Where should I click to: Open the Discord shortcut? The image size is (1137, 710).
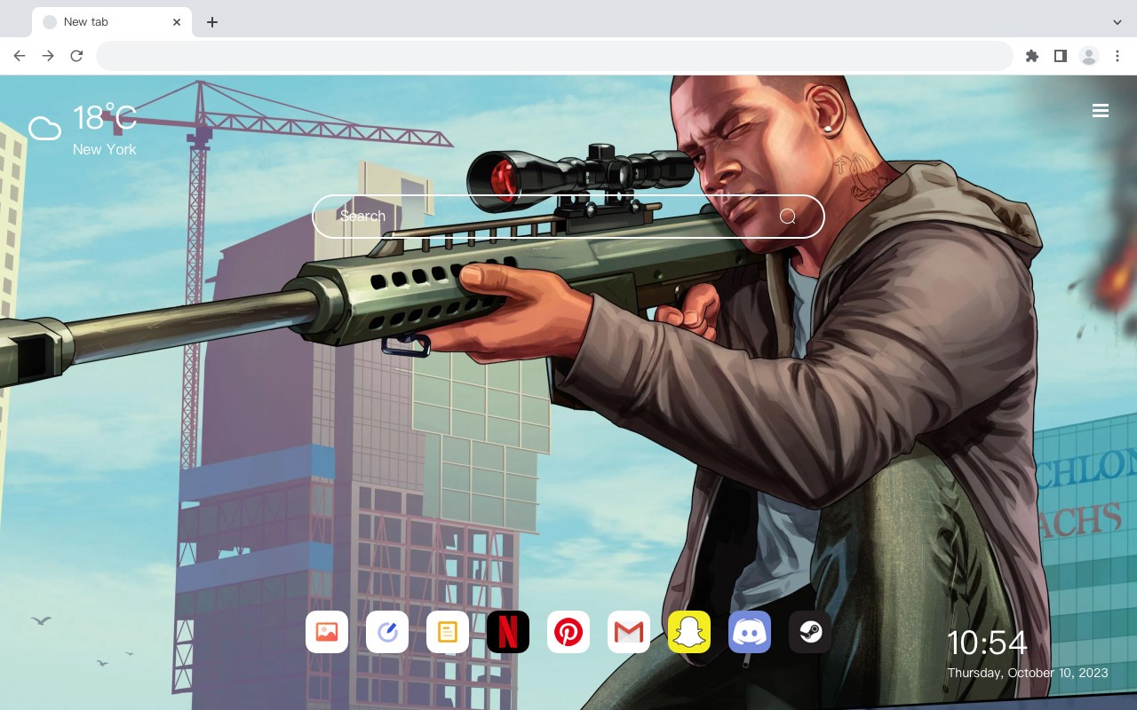click(x=750, y=632)
